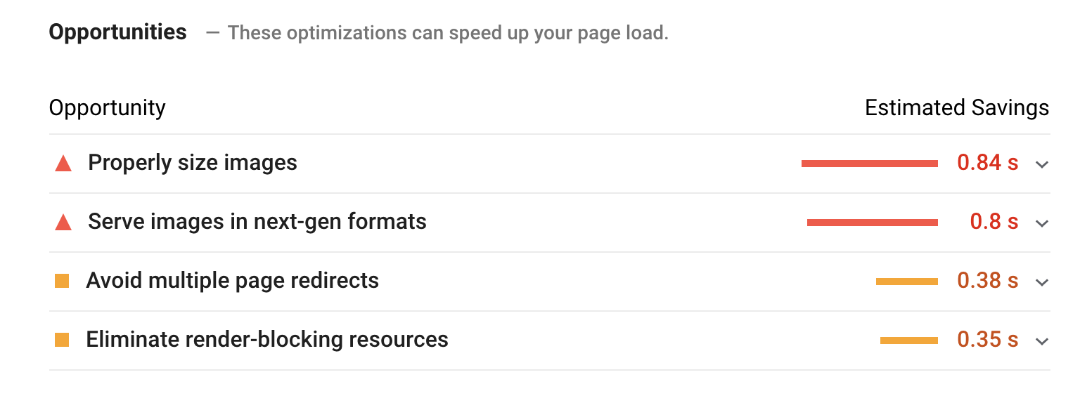
Task: Open Eliminate render-blocking resources audit
Action: coord(267,340)
